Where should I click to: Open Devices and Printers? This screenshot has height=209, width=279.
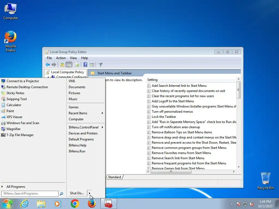click(x=83, y=133)
